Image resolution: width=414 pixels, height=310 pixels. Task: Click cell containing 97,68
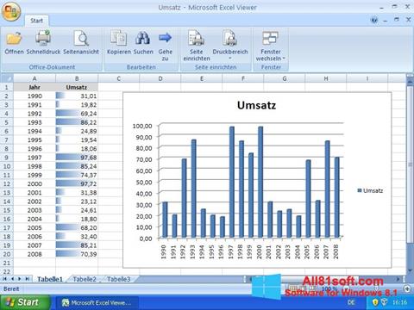[77, 158]
